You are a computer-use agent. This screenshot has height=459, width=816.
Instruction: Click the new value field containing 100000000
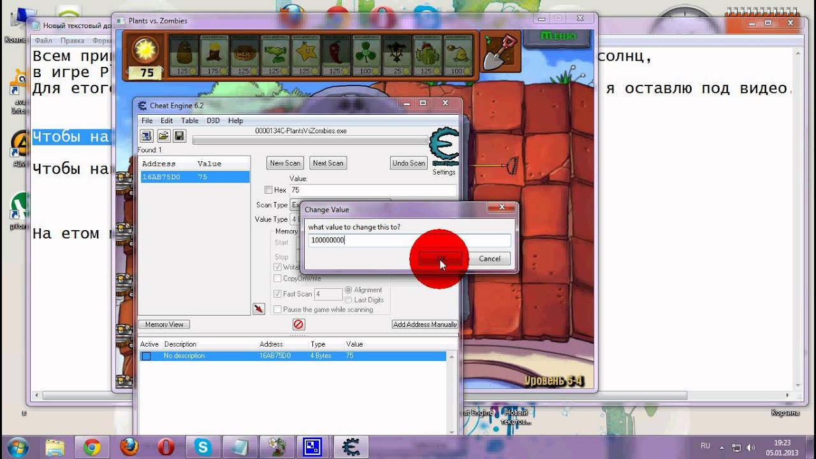click(x=409, y=240)
